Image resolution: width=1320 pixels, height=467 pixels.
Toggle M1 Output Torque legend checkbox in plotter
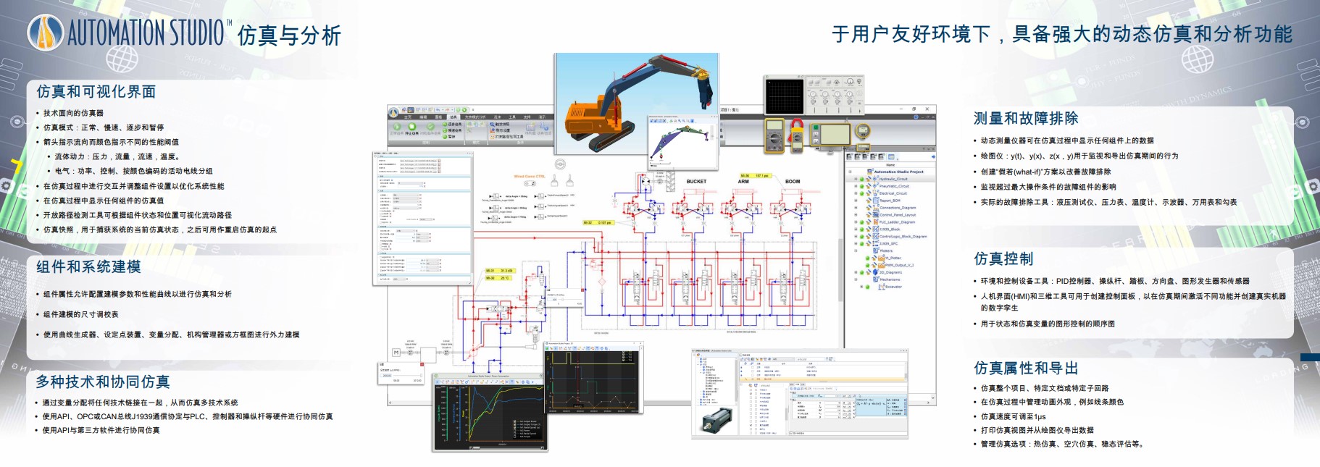[514, 424]
